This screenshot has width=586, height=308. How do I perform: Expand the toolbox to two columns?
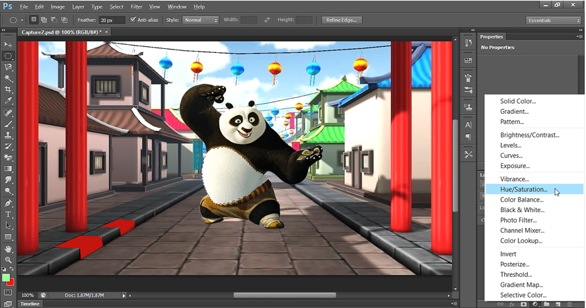(4, 30)
